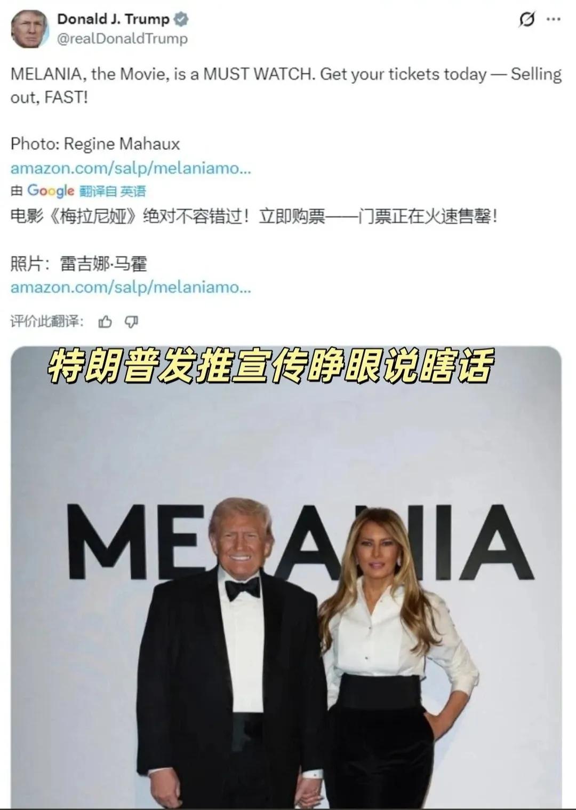
Task: Click the Google logo in translation attribution
Action: (x=51, y=191)
